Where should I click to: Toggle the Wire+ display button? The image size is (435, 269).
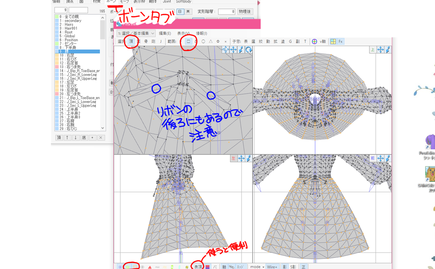pos(272,267)
